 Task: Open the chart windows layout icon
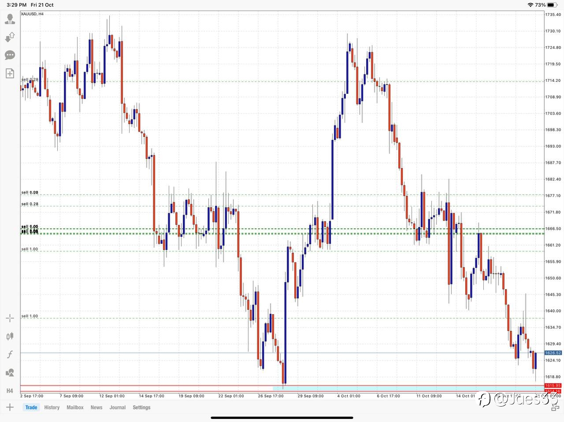[x=555, y=407]
